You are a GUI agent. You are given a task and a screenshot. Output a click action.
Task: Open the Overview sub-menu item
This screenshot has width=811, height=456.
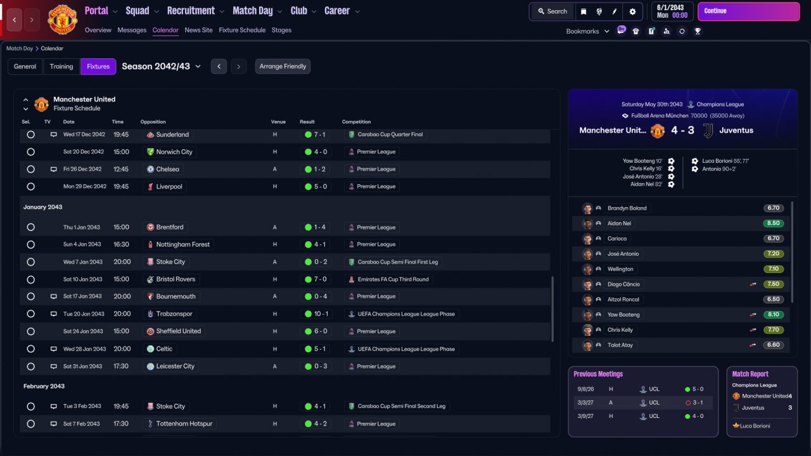[98, 30]
